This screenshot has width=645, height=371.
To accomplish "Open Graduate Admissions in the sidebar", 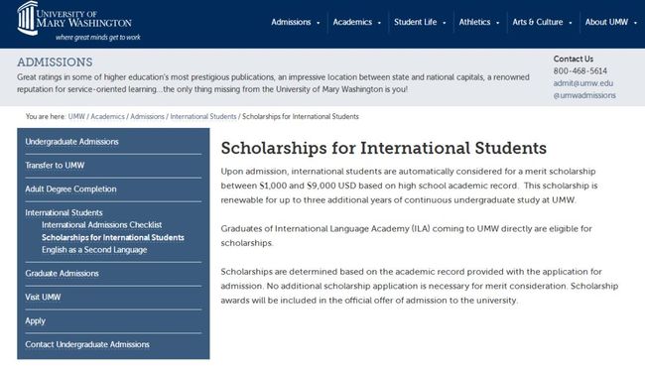I will [62, 274].
